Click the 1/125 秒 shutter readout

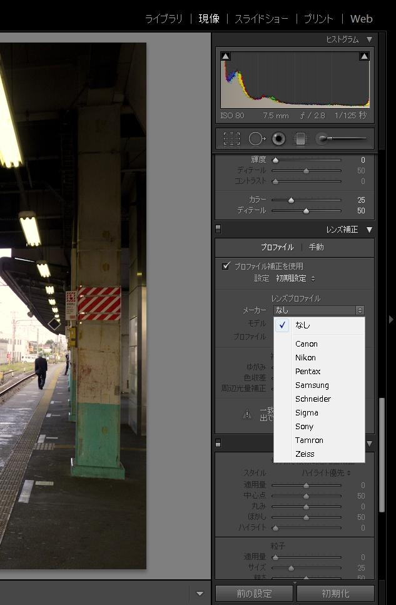(x=350, y=115)
